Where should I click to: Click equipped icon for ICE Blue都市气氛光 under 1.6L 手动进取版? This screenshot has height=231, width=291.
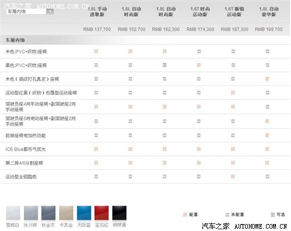(x=96, y=149)
